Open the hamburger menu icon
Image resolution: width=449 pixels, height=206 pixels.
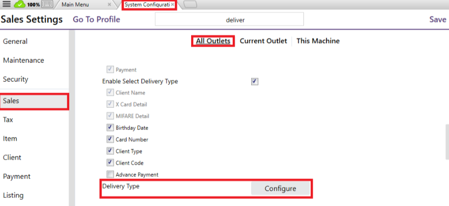(7, 4)
